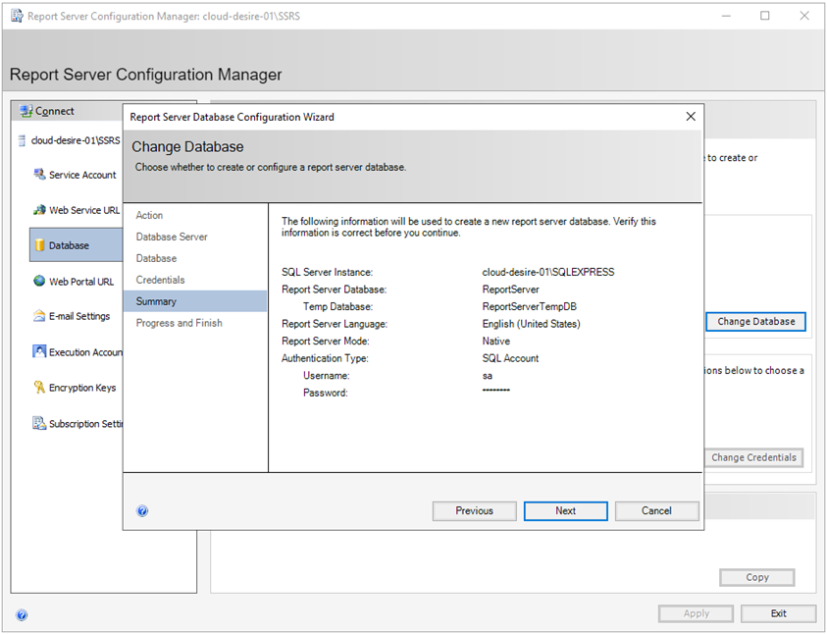Image resolution: width=827 pixels, height=634 pixels.
Task: Click the E-mail Settings envelope icon
Action: [x=39, y=316]
